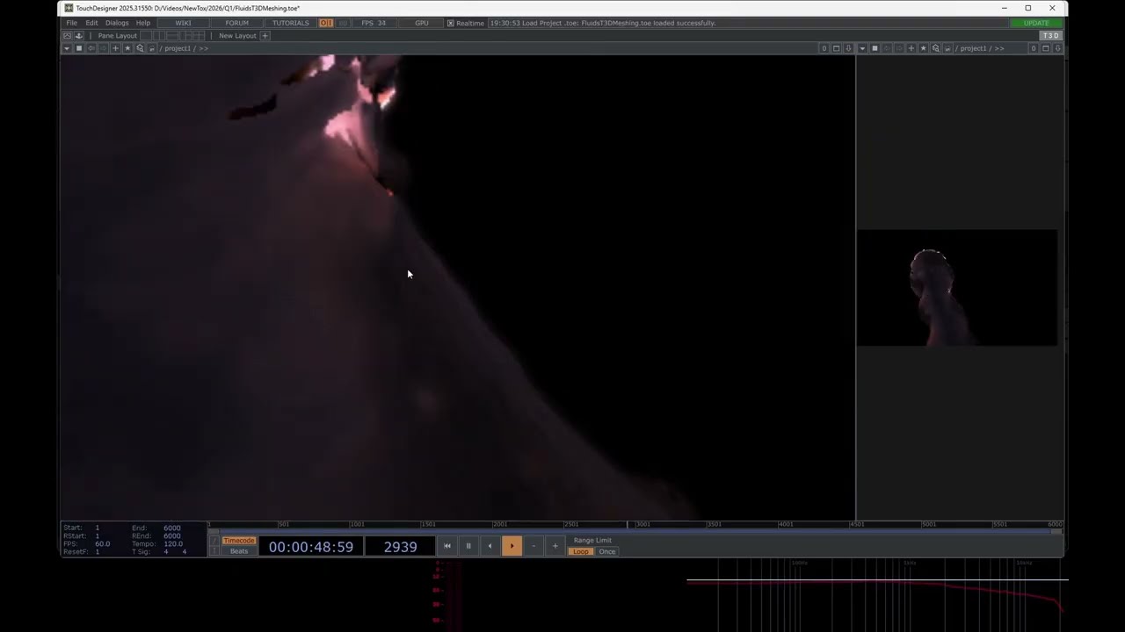Select the four-pane grid layout icon

click(x=199, y=35)
